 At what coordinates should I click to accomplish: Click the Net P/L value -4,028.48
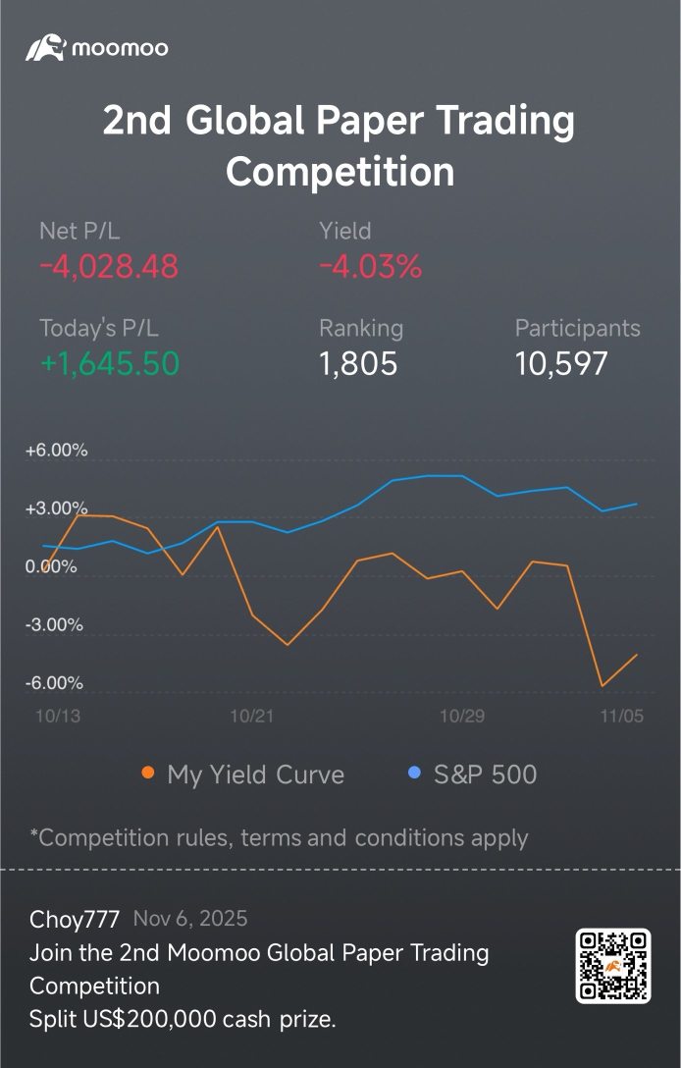[109, 266]
